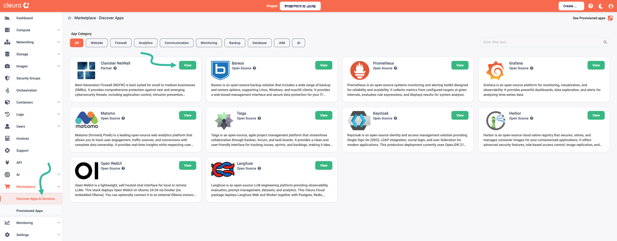Click the Monitoring chart icon in sidebar

point(7,223)
